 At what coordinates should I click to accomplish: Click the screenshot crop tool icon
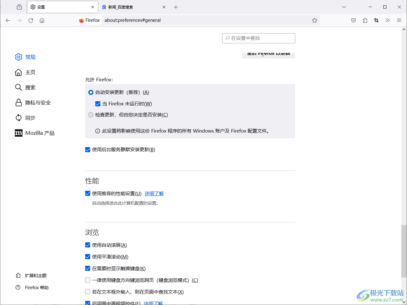[376, 20]
